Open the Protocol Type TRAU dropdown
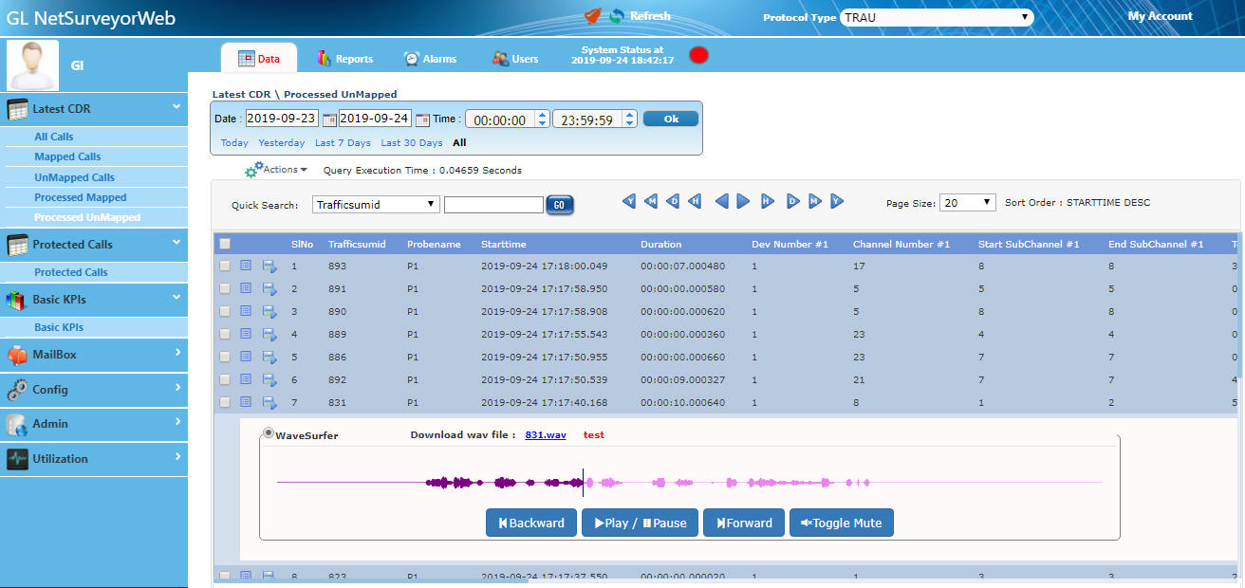1245x588 pixels. click(x=938, y=17)
